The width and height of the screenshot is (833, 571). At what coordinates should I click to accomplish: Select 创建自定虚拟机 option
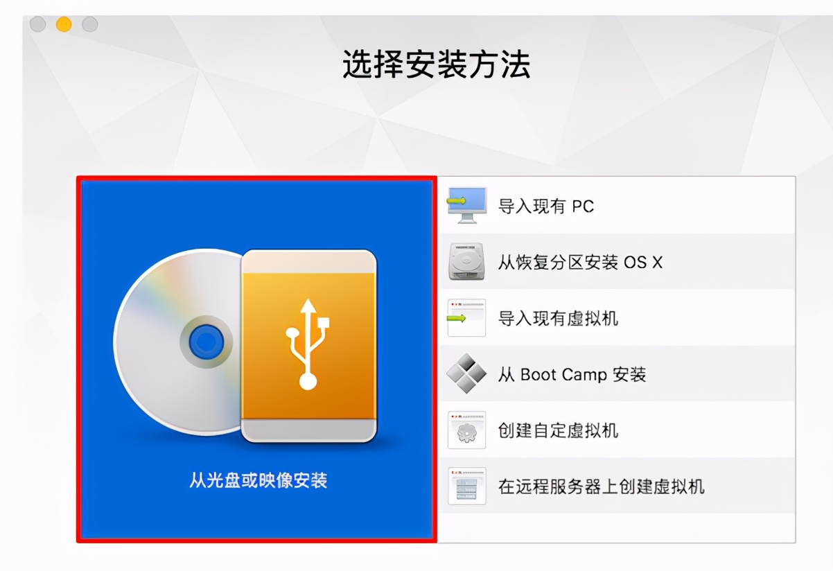(617, 430)
